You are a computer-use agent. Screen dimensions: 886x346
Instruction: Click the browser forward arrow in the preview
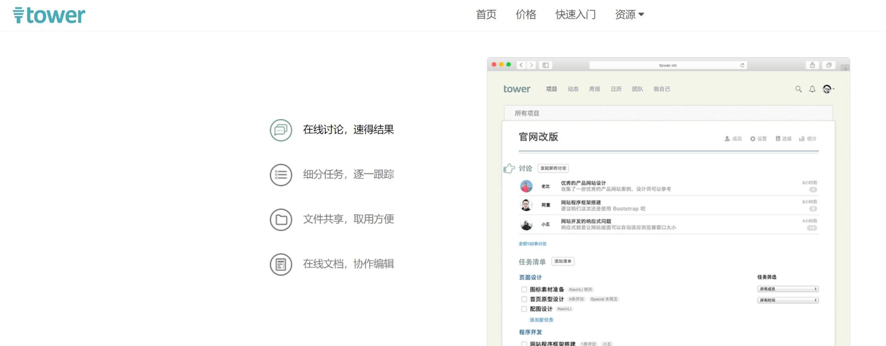click(x=532, y=65)
